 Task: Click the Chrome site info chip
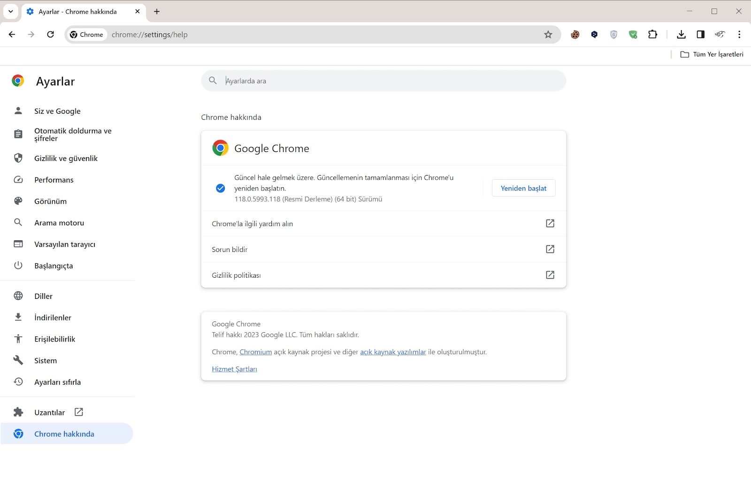[x=87, y=35]
